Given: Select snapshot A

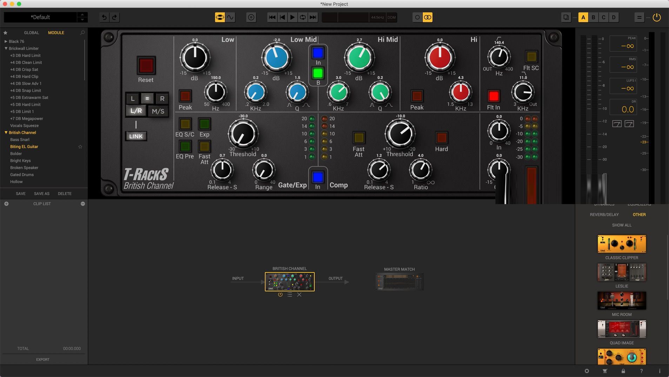Looking at the screenshot, I should pyautogui.click(x=583, y=17).
